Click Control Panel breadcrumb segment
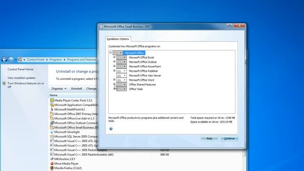The image size is (304, 171). pos(36,59)
